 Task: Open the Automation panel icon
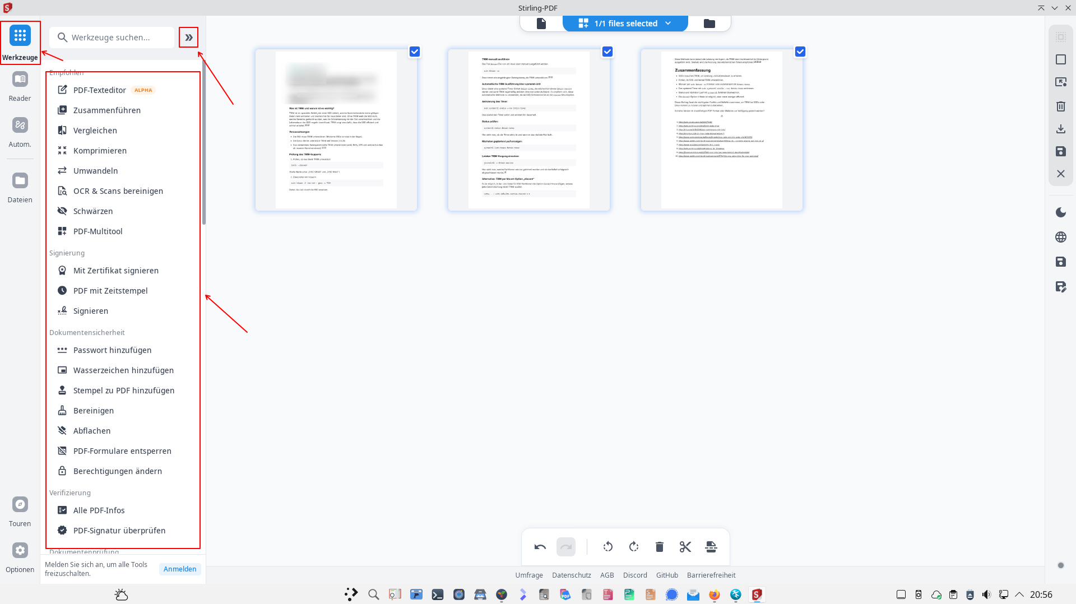coord(20,132)
